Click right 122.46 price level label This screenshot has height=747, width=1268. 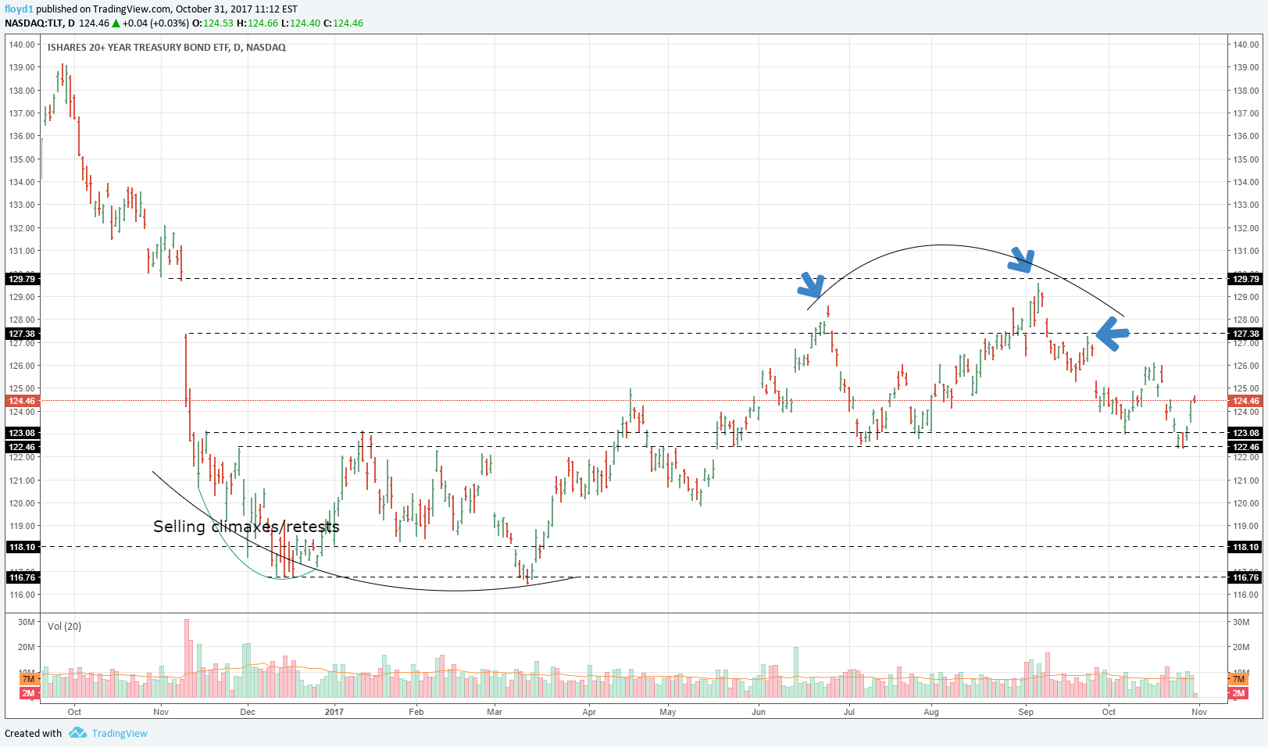[x=1245, y=447]
